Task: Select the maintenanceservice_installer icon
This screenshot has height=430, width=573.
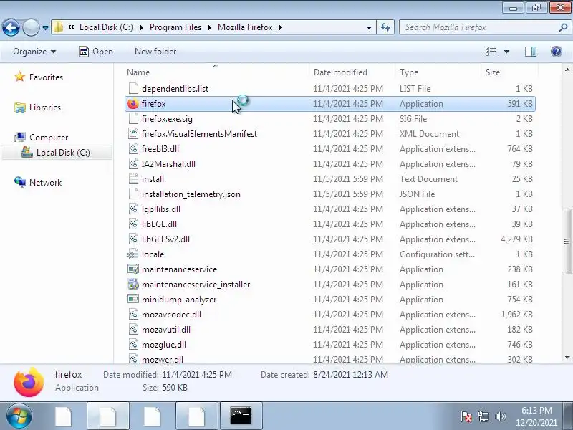Action: [133, 284]
